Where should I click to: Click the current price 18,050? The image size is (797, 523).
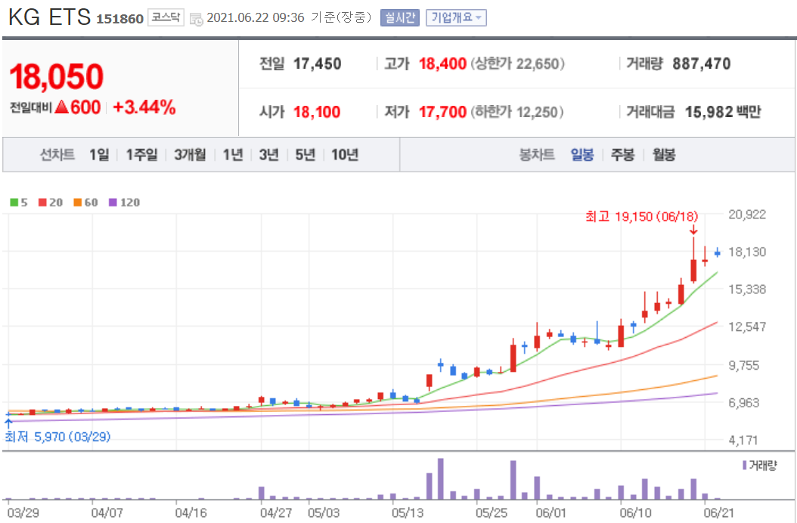pyautogui.click(x=57, y=77)
